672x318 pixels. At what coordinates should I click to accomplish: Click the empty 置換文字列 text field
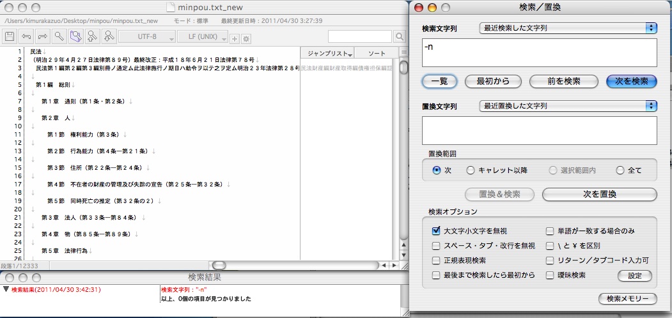click(539, 130)
